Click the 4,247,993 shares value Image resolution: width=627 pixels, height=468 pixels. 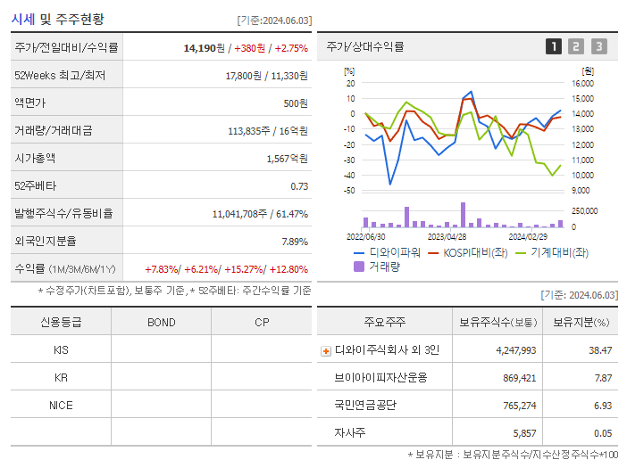pos(516,350)
